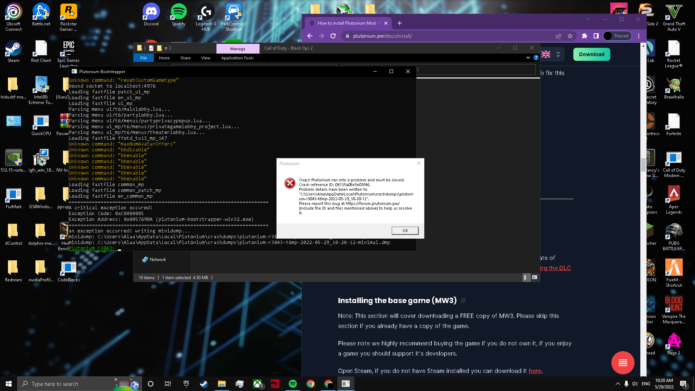
Task: Select Application Tools ribbon tab
Action: (237, 58)
